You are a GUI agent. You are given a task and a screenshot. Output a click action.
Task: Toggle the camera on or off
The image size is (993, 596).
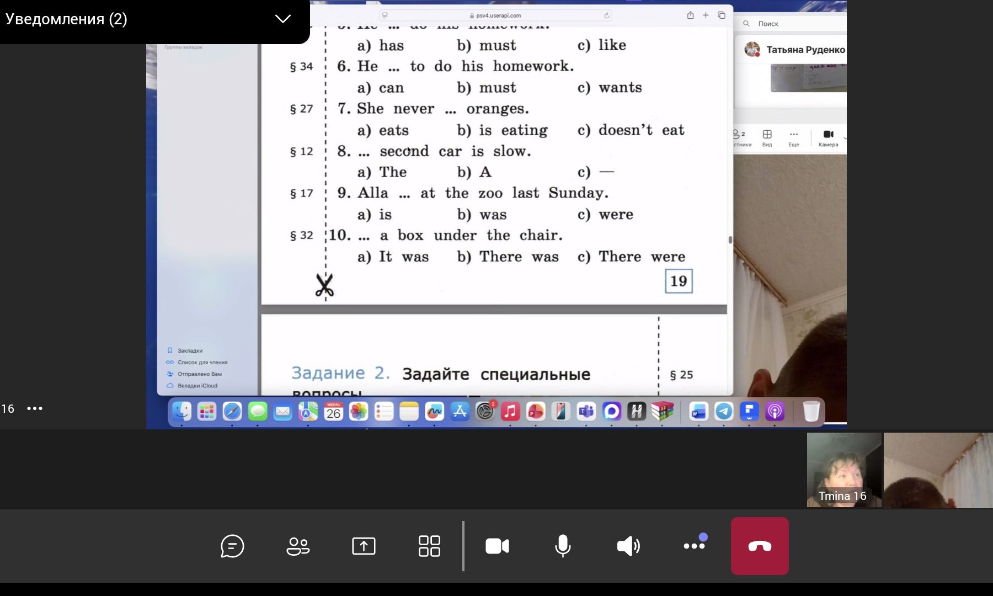497,546
